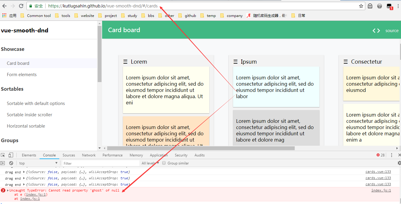Switch to the Sources tab
Image resolution: width=401 pixels, height=204 pixels.
pos(69,155)
